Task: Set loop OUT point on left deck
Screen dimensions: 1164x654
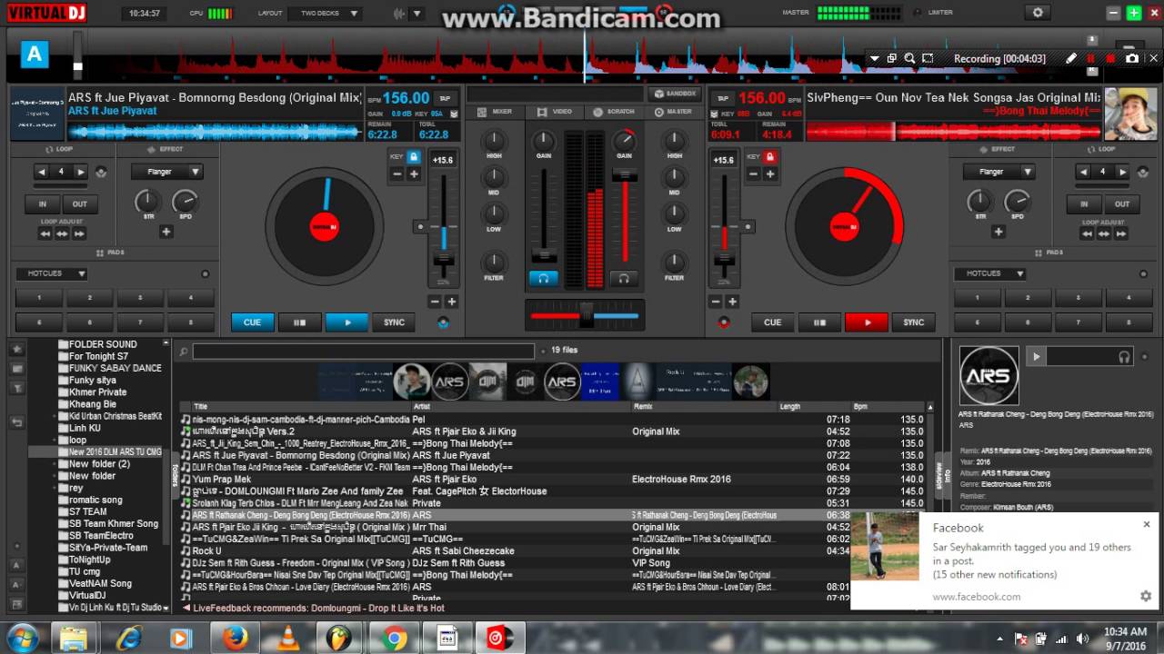Action: 80,204
